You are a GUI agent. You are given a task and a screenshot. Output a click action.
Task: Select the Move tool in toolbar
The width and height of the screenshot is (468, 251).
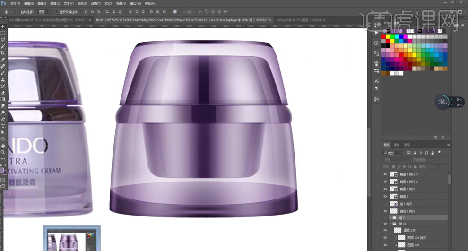(x=3, y=26)
